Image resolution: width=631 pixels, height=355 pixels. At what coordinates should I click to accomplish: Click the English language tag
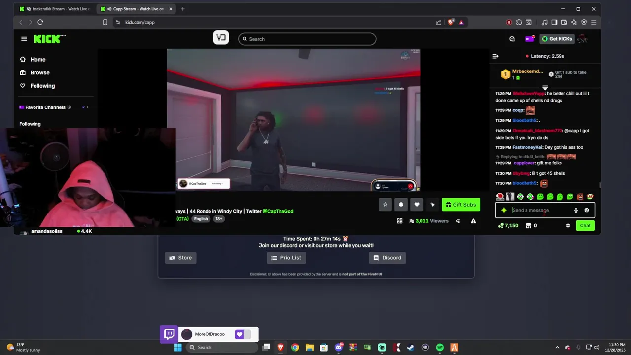[x=201, y=219]
